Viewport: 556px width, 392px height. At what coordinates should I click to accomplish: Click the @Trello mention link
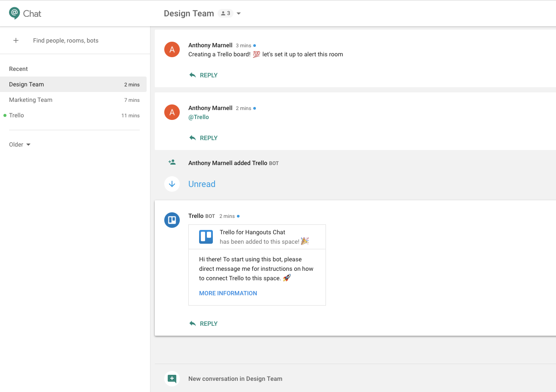point(199,117)
